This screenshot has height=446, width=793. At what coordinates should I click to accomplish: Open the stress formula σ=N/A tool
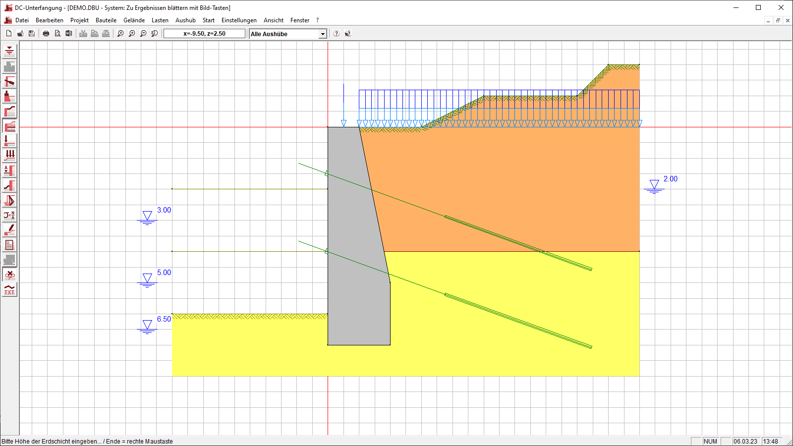pos(9,215)
